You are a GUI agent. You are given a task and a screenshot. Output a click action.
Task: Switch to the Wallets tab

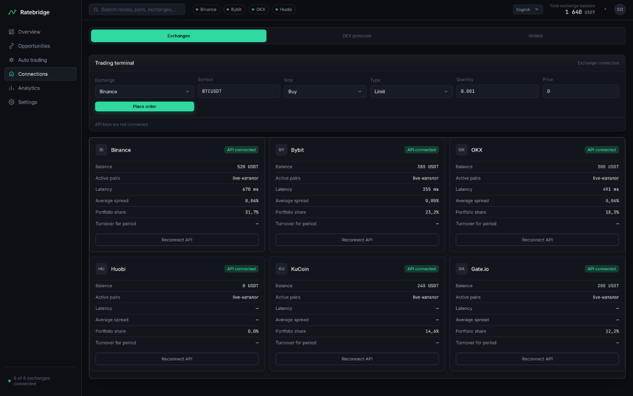535,36
